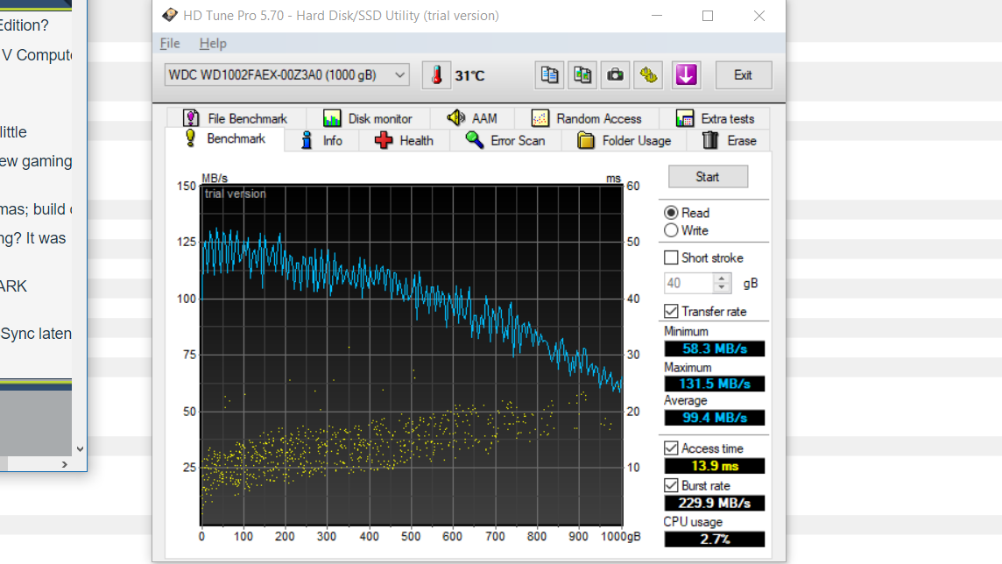1002x564 pixels.
Task: Click the 229.9 MB/s burst rate value
Action: click(x=715, y=504)
